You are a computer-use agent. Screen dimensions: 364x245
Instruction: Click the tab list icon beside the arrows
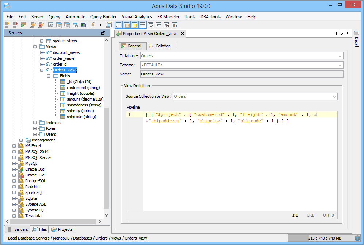348,33
